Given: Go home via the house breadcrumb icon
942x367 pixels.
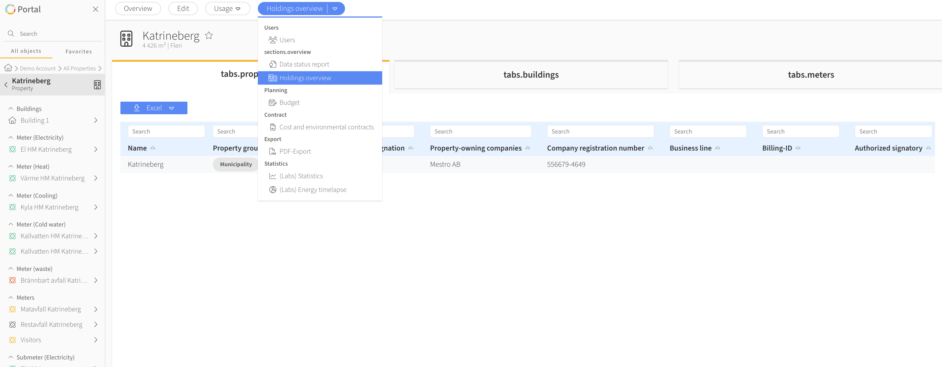Looking at the screenshot, I should tap(8, 68).
